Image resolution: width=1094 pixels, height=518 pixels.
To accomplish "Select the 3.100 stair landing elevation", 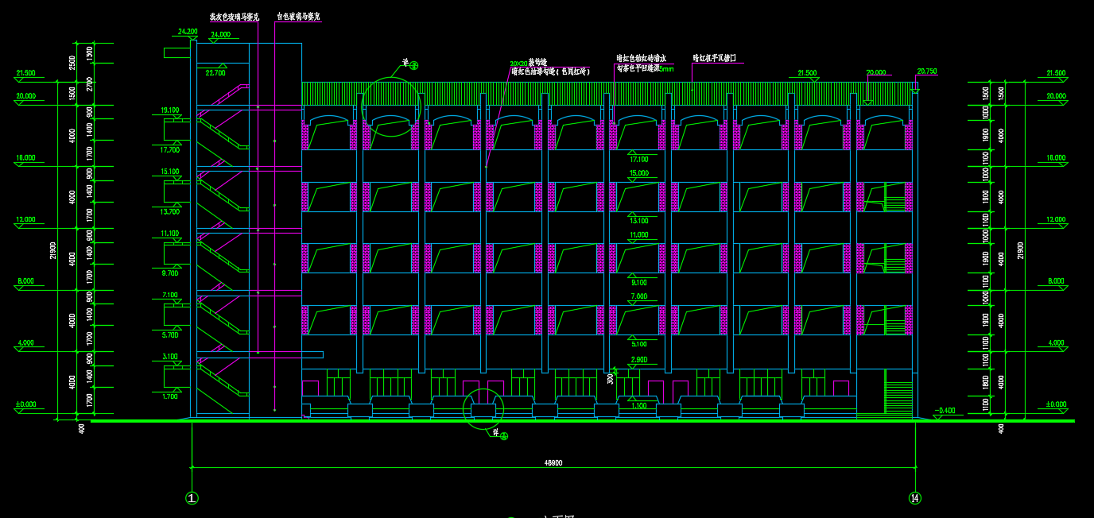I will pyautogui.click(x=170, y=357).
